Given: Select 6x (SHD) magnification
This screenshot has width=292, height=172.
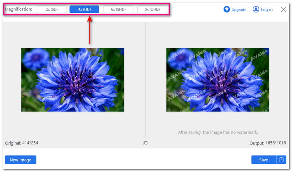Looking at the screenshot, I should tap(118, 9).
